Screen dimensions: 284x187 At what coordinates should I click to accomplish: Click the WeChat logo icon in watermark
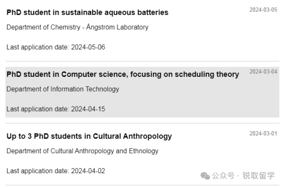tap(205, 176)
